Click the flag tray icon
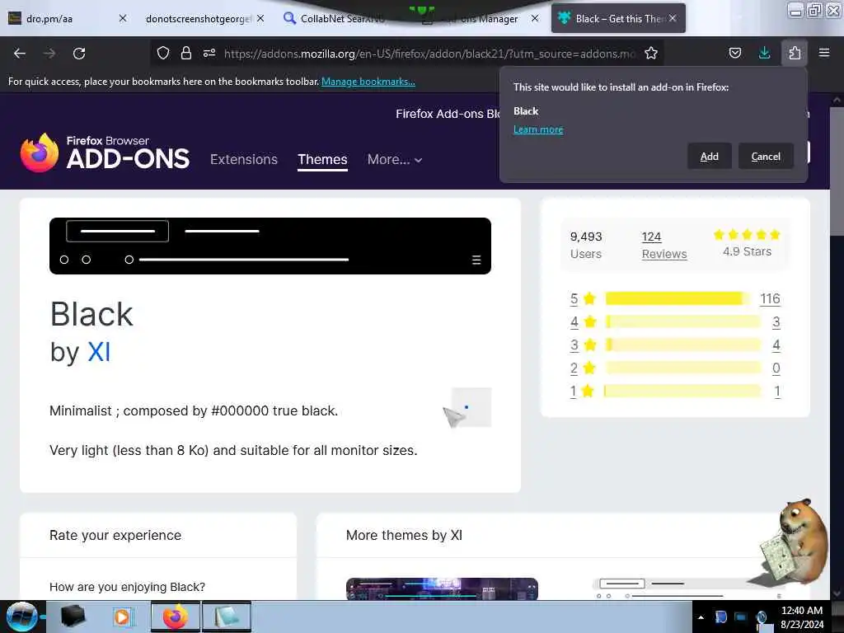844x633 pixels. (x=720, y=617)
